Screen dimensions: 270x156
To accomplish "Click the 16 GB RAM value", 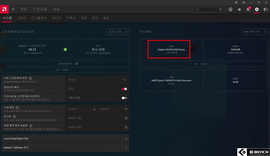I will (x=235, y=82).
